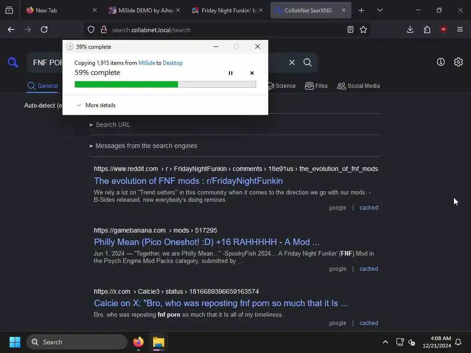Image resolution: width=471 pixels, height=353 pixels.
Task: Bookmark this page with the star icon
Action: click(363, 29)
